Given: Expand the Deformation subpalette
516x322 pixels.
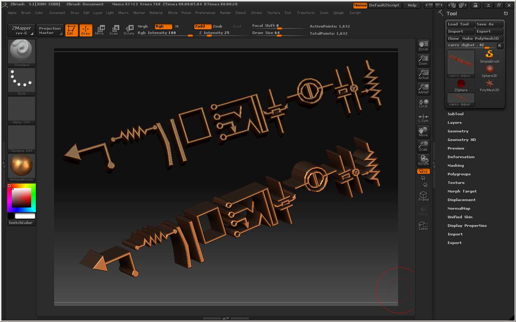Looking at the screenshot, I should pos(461,157).
